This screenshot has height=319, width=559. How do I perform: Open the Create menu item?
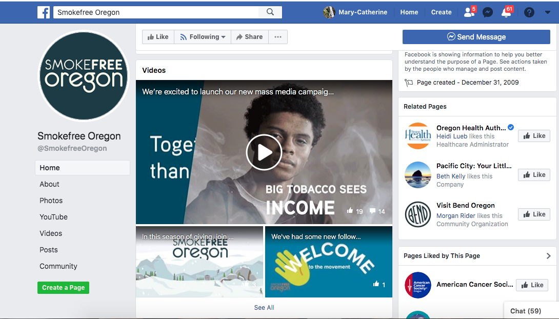pos(441,12)
